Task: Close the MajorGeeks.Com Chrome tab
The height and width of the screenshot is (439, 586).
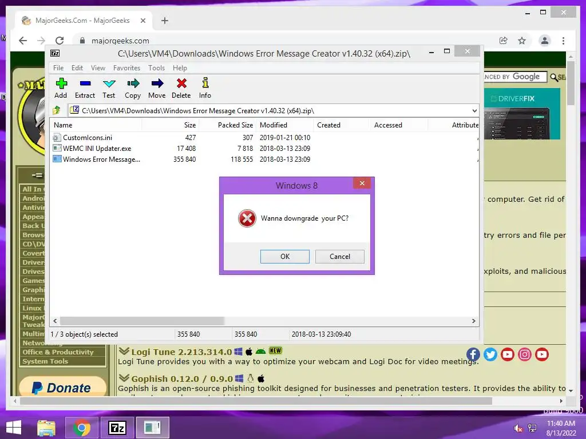Action: [142, 21]
